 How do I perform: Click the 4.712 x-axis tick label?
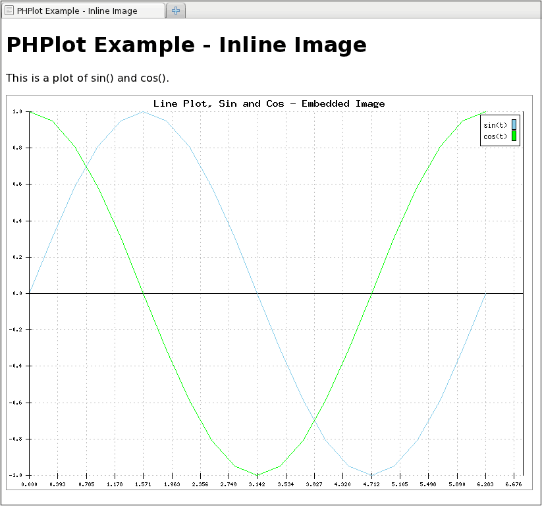point(371,484)
